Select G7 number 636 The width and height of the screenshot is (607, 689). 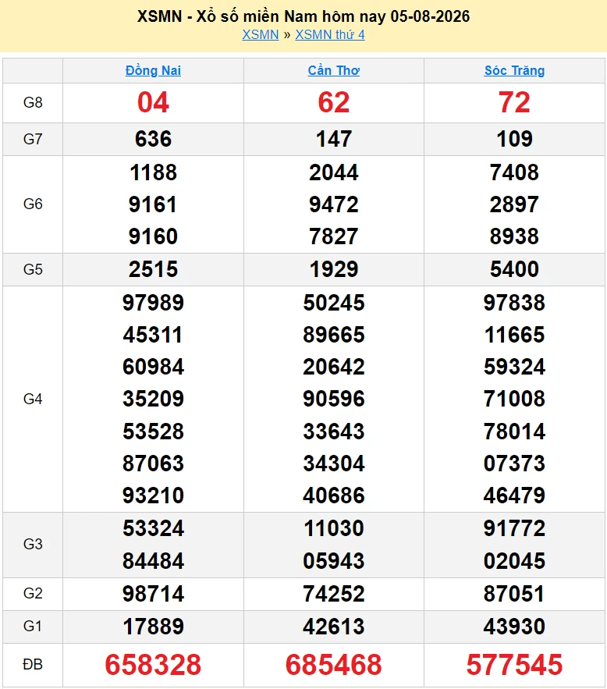[153, 139]
